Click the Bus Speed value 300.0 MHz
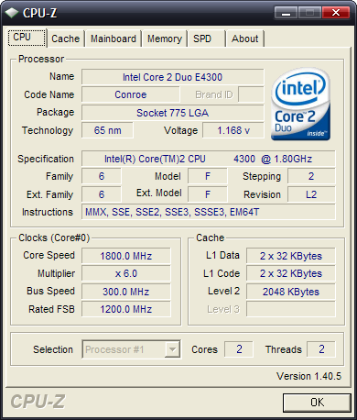 125,292
